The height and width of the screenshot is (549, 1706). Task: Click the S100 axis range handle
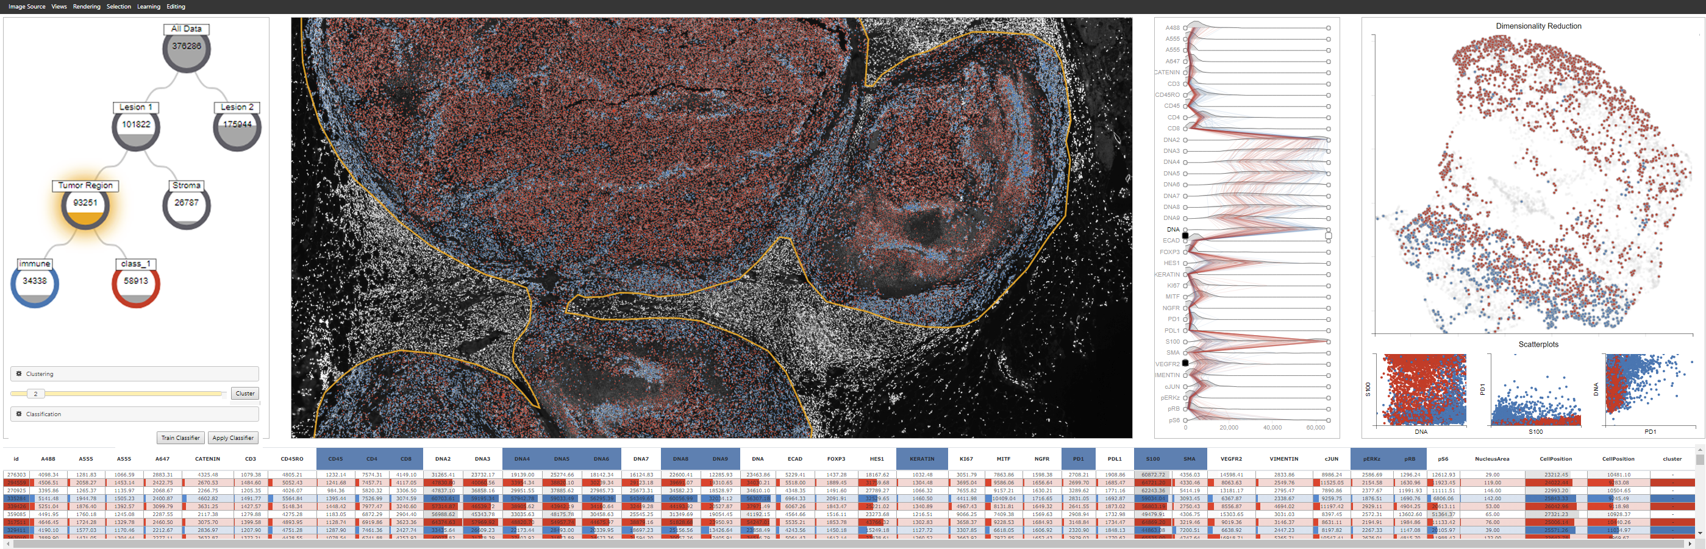pos(1327,342)
